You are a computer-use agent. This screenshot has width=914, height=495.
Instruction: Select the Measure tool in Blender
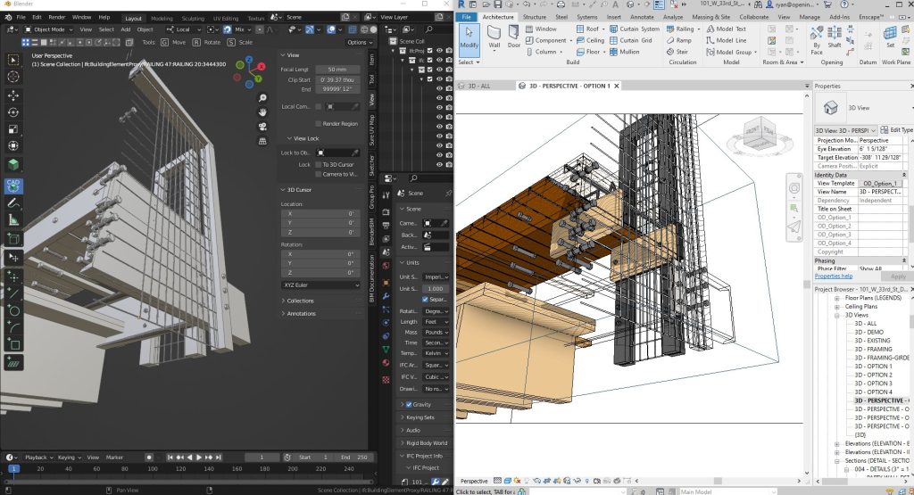[12, 220]
